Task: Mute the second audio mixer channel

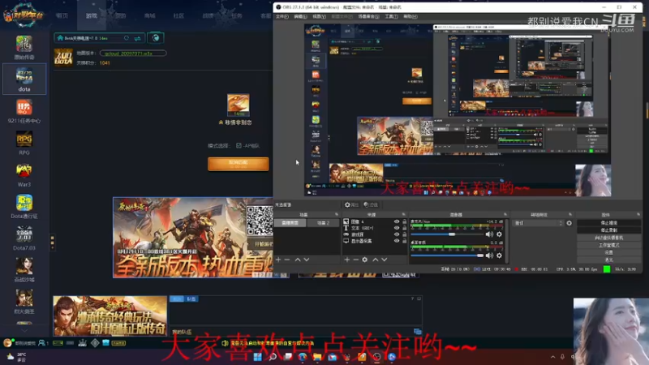Action: click(x=489, y=255)
